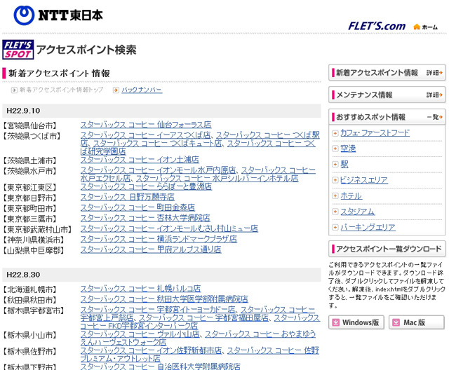Open スターバックス コーヒー 仙台フォーラス店 link
The image size is (449, 370).
click(146, 125)
